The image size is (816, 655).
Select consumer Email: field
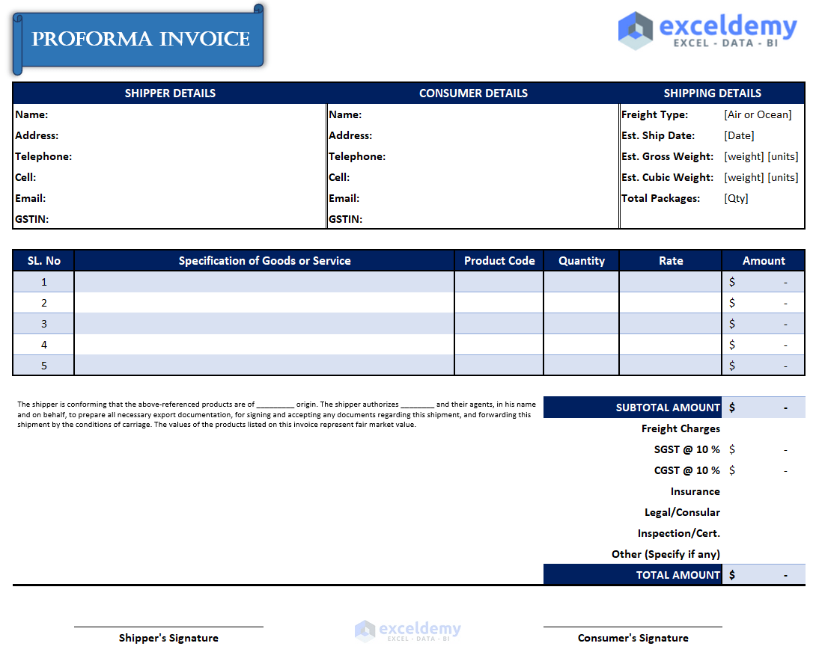473,198
